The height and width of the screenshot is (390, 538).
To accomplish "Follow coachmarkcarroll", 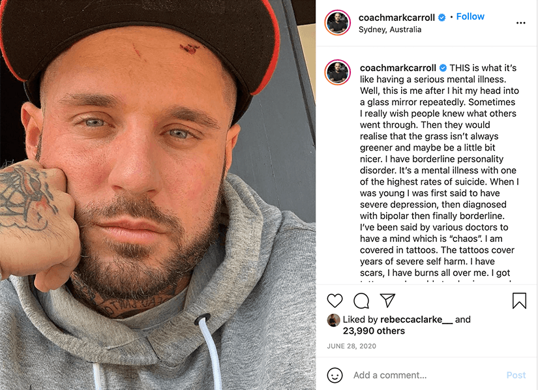I will (470, 17).
